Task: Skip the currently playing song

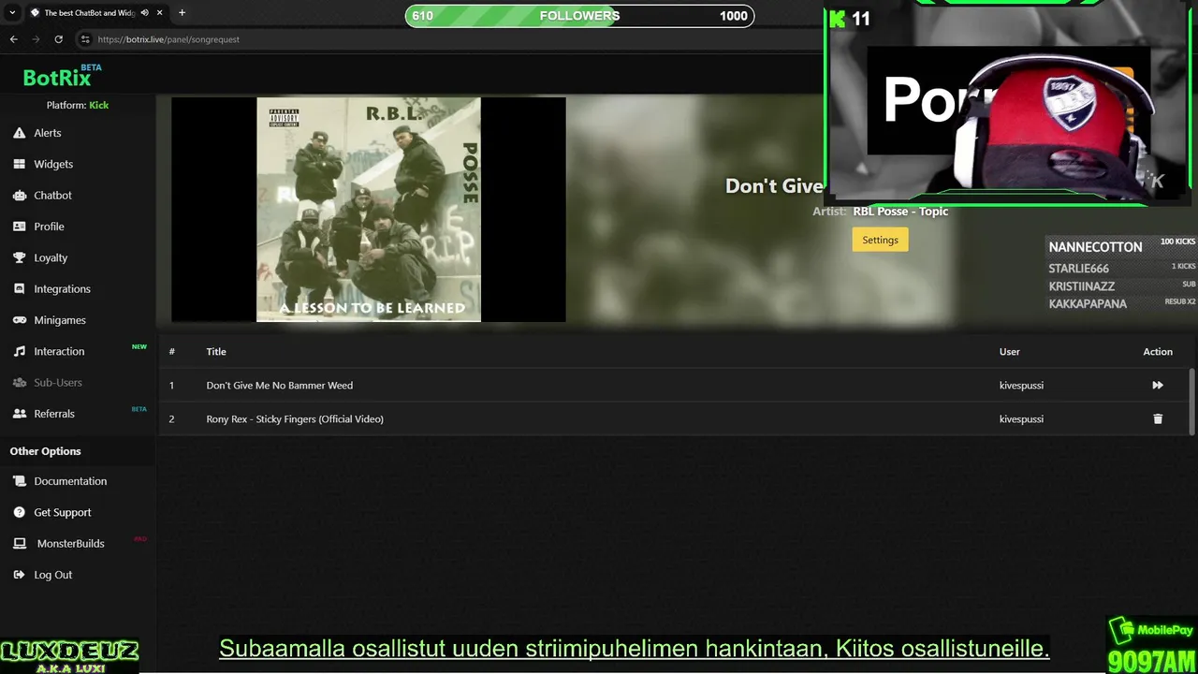Action: pyautogui.click(x=1158, y=385)
